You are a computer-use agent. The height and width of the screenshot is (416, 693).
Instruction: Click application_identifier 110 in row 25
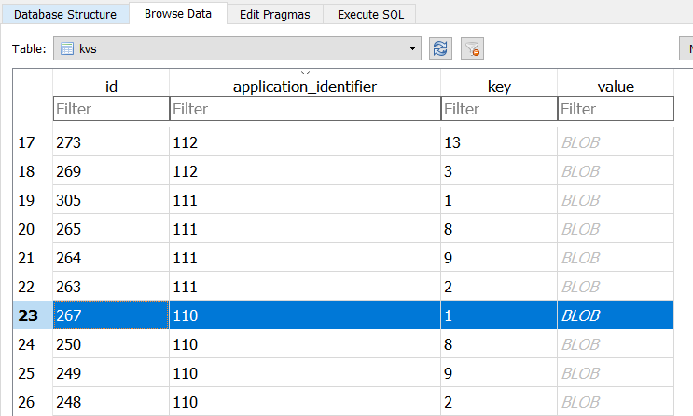point(305,373)
